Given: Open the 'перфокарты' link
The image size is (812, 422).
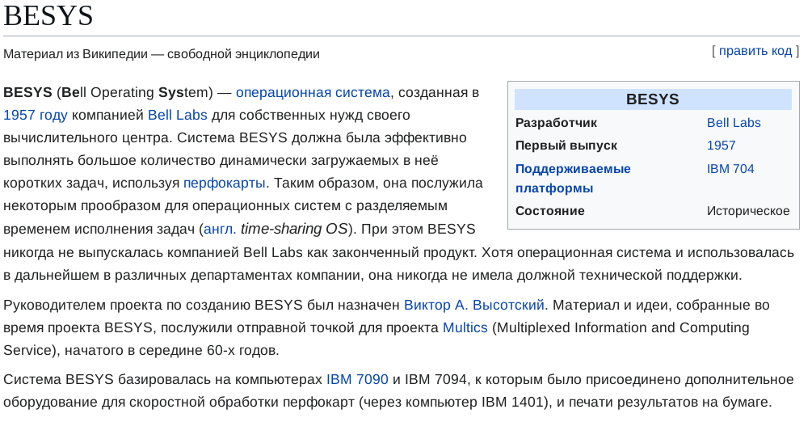Looking at the screenshot, I should coord(225,183).
